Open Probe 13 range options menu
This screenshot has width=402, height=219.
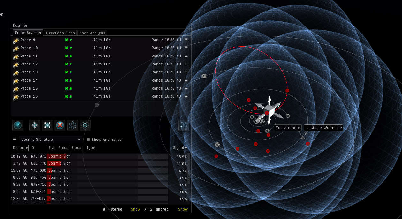(x=186, y=72)
